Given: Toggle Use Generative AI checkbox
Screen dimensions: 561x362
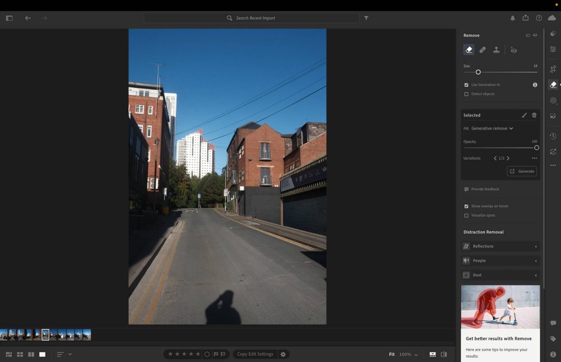Looking at the screenshot, I should (466, 85).
